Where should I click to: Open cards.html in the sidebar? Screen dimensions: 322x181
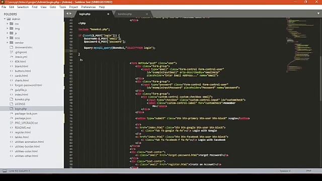[21, 76]
